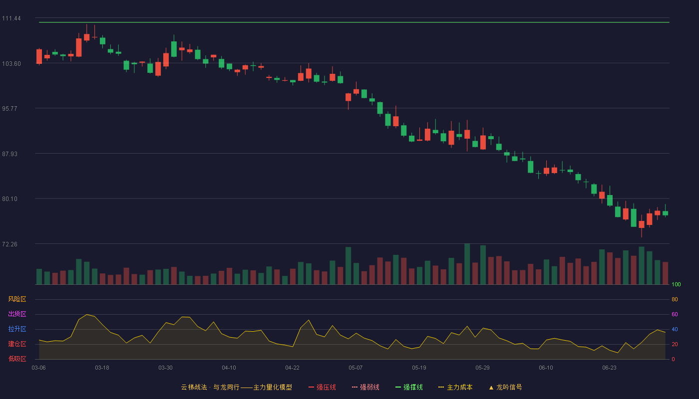Click the 05-19 date label
Viewport: 699px width, 399px height.
point(419,368)
